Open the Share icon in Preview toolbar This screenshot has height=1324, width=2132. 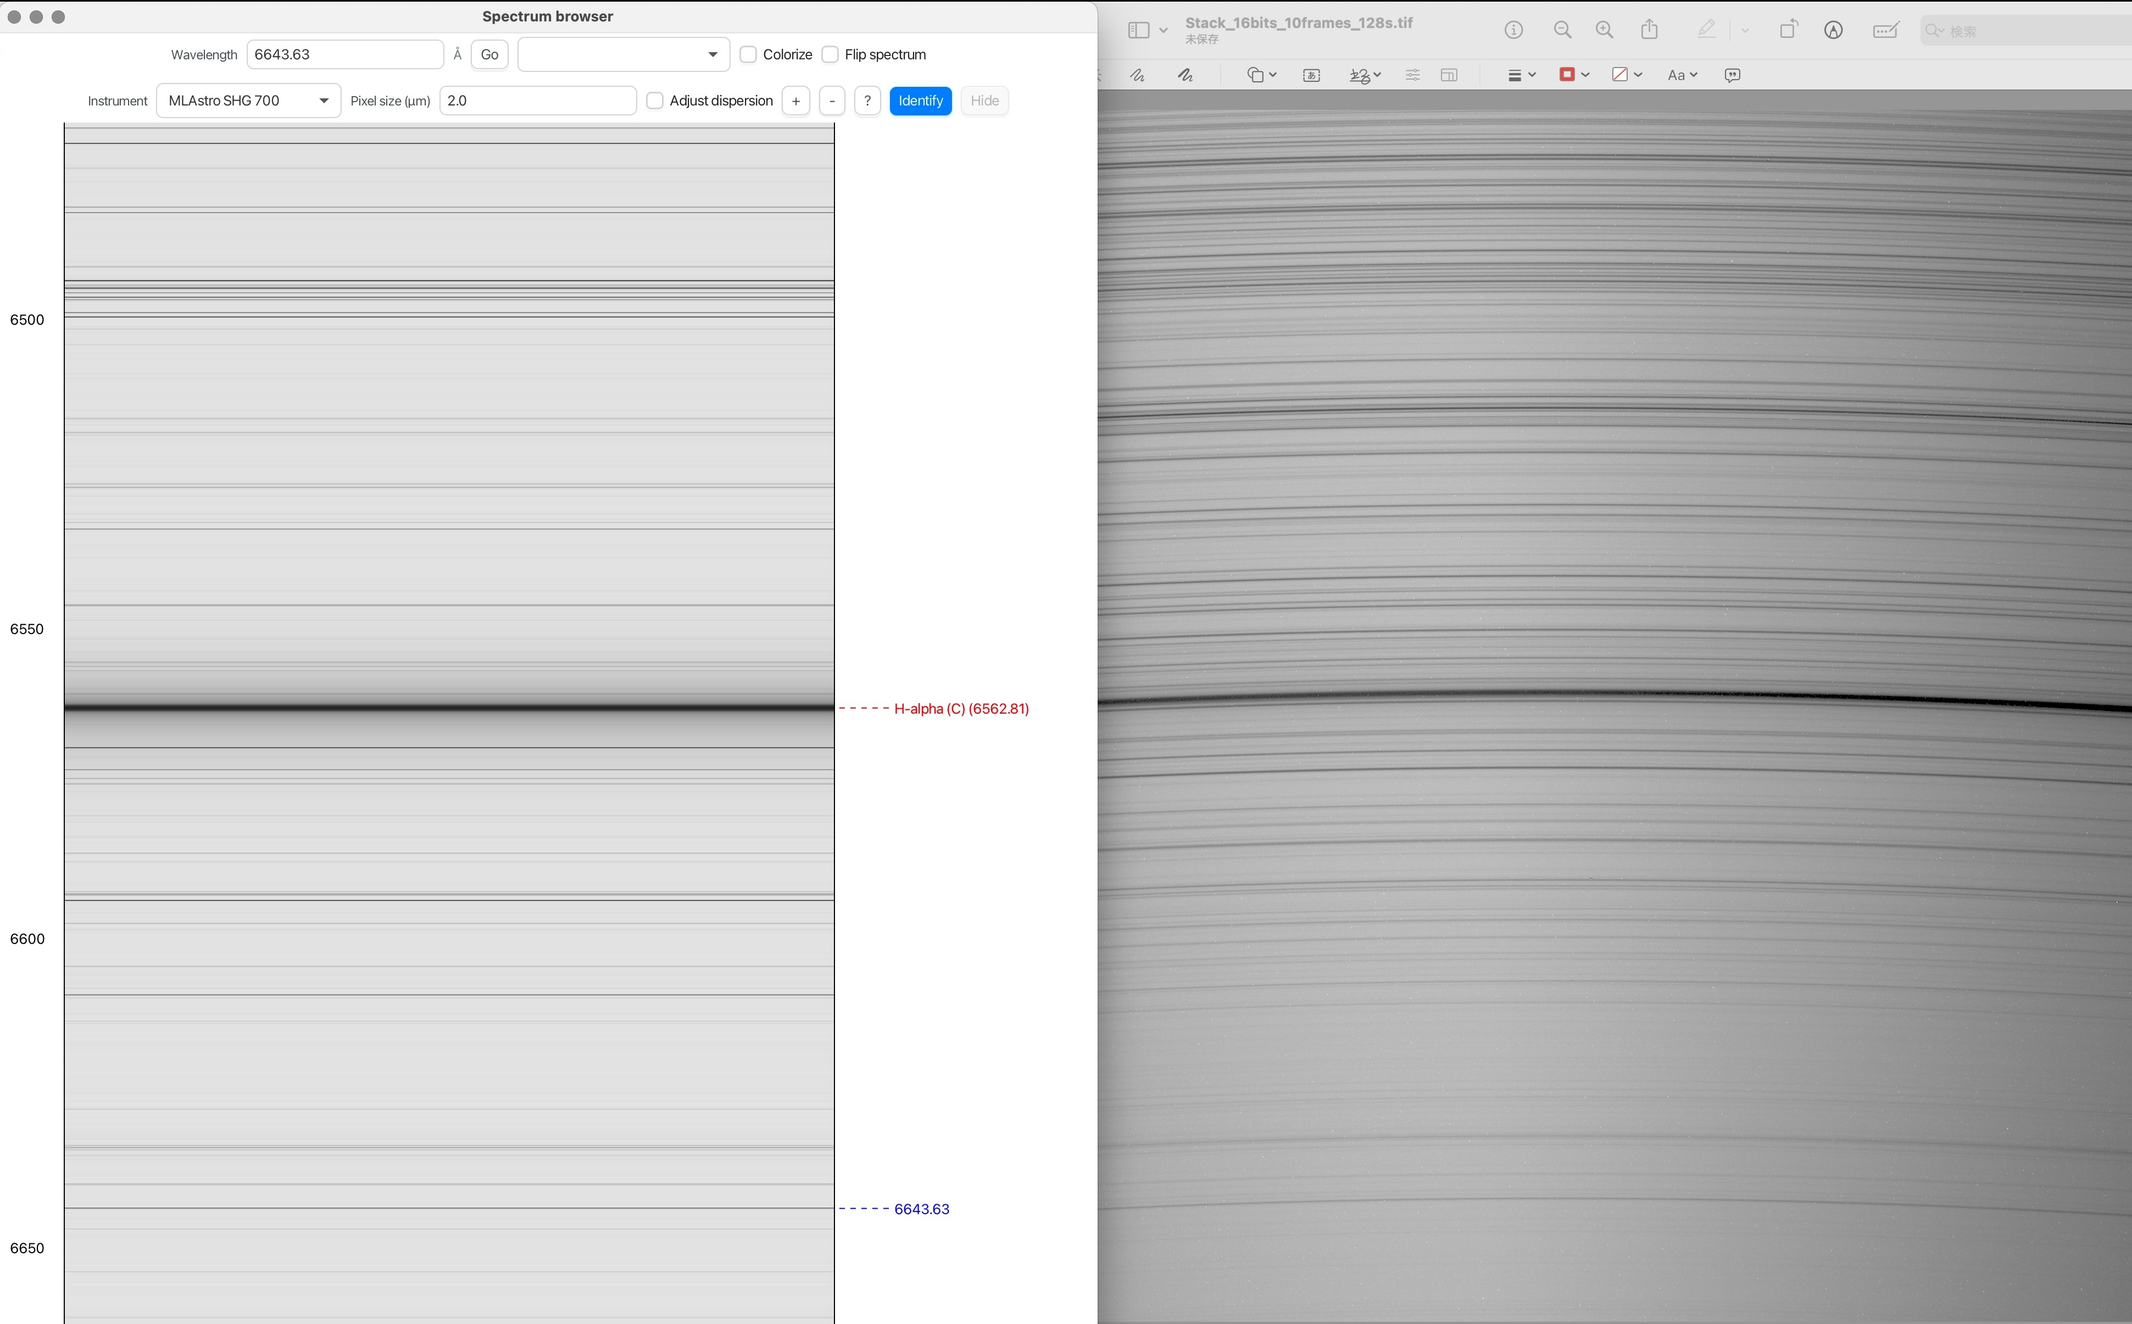point(1650,30)
